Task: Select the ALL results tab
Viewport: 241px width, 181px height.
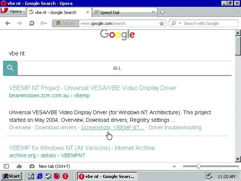Action: pyautogui.click(x=117, y=68)
